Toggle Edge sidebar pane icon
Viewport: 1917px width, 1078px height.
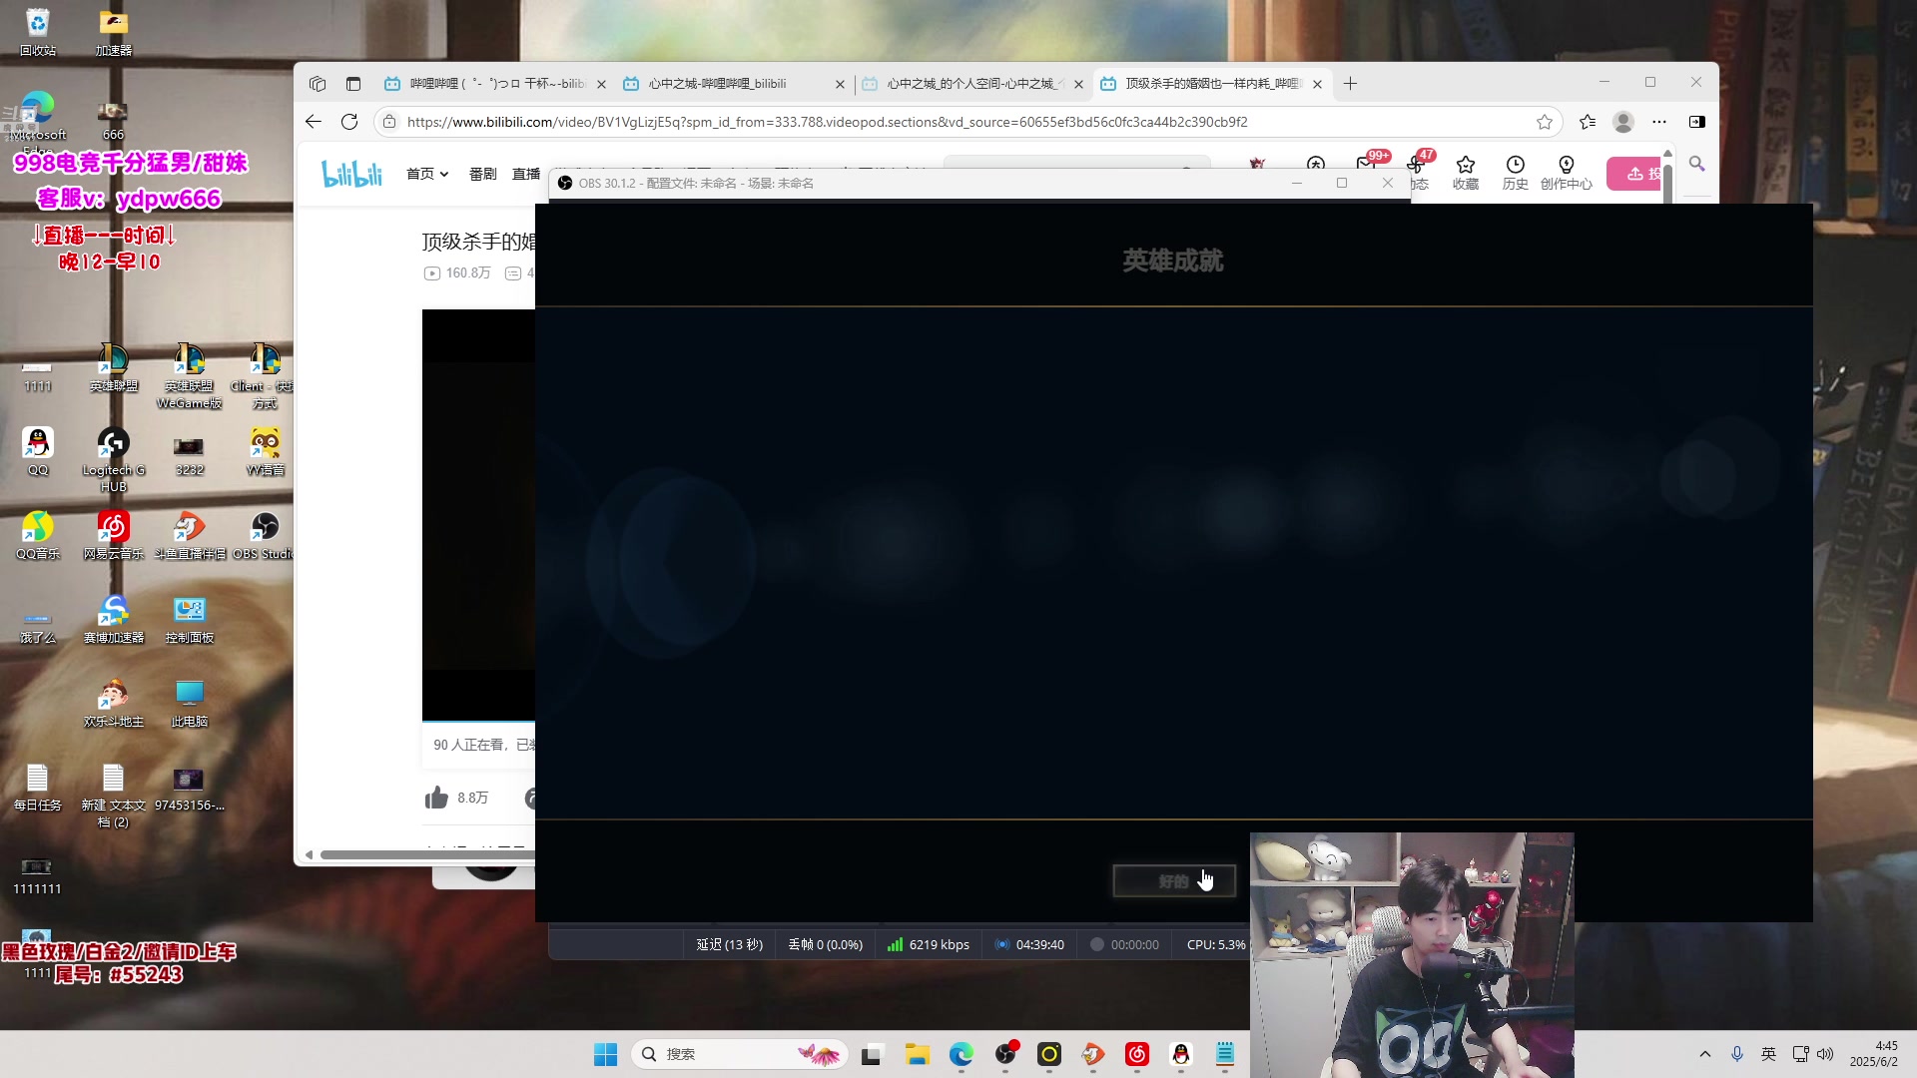(1696, 122)
